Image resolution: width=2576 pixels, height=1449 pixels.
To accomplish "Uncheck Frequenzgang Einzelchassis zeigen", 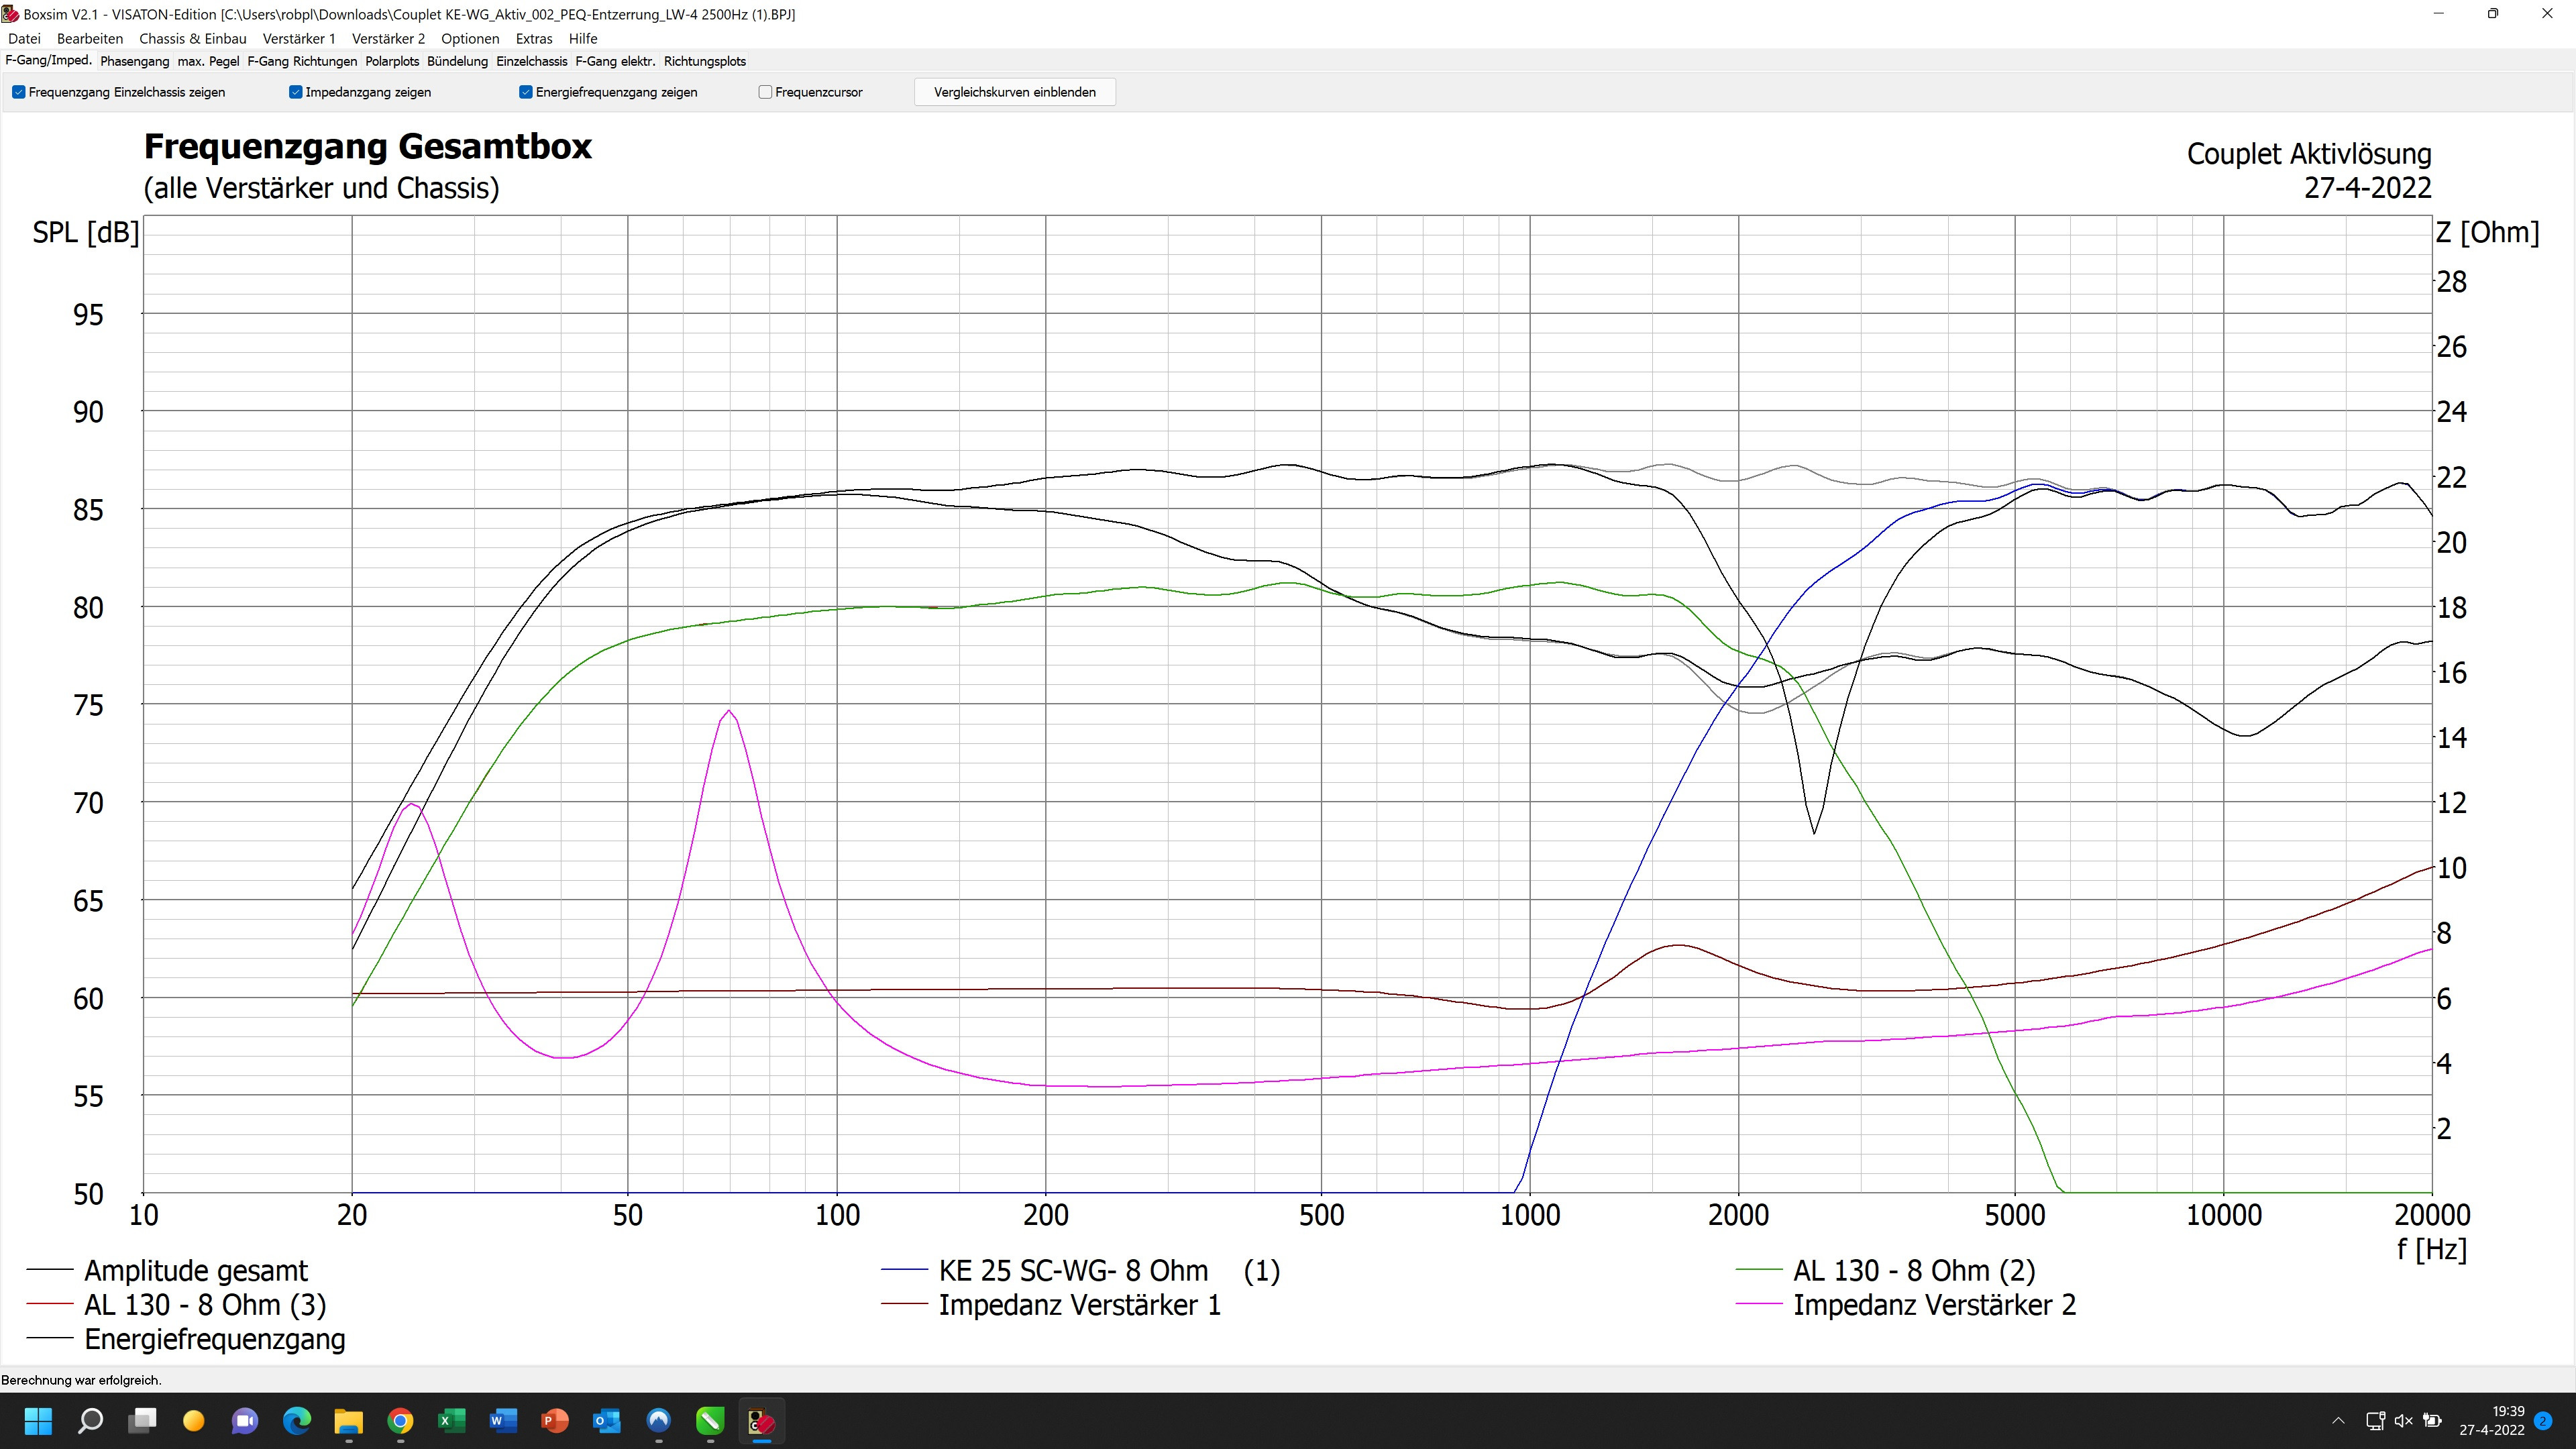I will [19, 92].
